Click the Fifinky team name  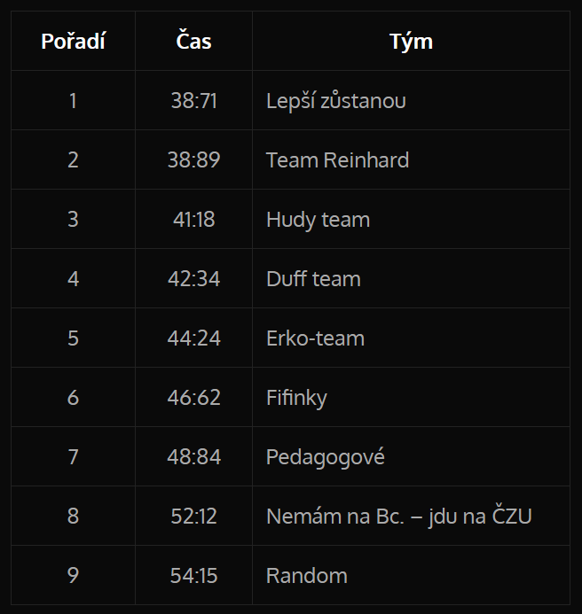(x=296, y=398)
